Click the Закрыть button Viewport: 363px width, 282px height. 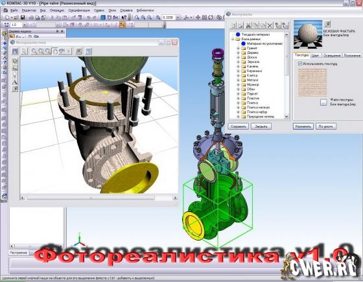pos(261,126)
